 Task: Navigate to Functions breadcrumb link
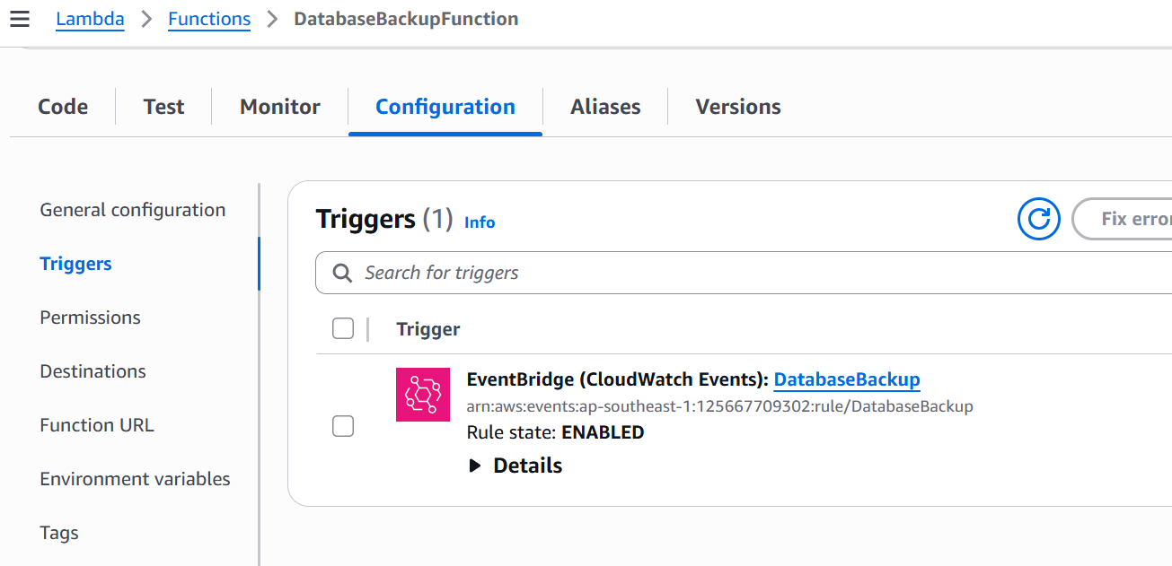click(x=209, y=19)
